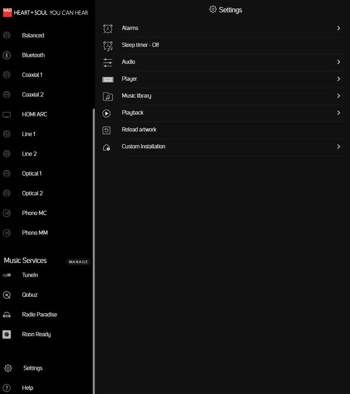Click the HDMI ARC input icon
The height and width of the screenshot is (394, 350).
pos(7,114)
